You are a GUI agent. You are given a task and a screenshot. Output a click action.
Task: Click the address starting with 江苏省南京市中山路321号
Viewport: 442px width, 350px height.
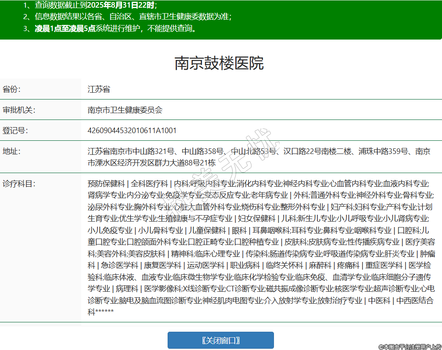(x=259, y=157)
